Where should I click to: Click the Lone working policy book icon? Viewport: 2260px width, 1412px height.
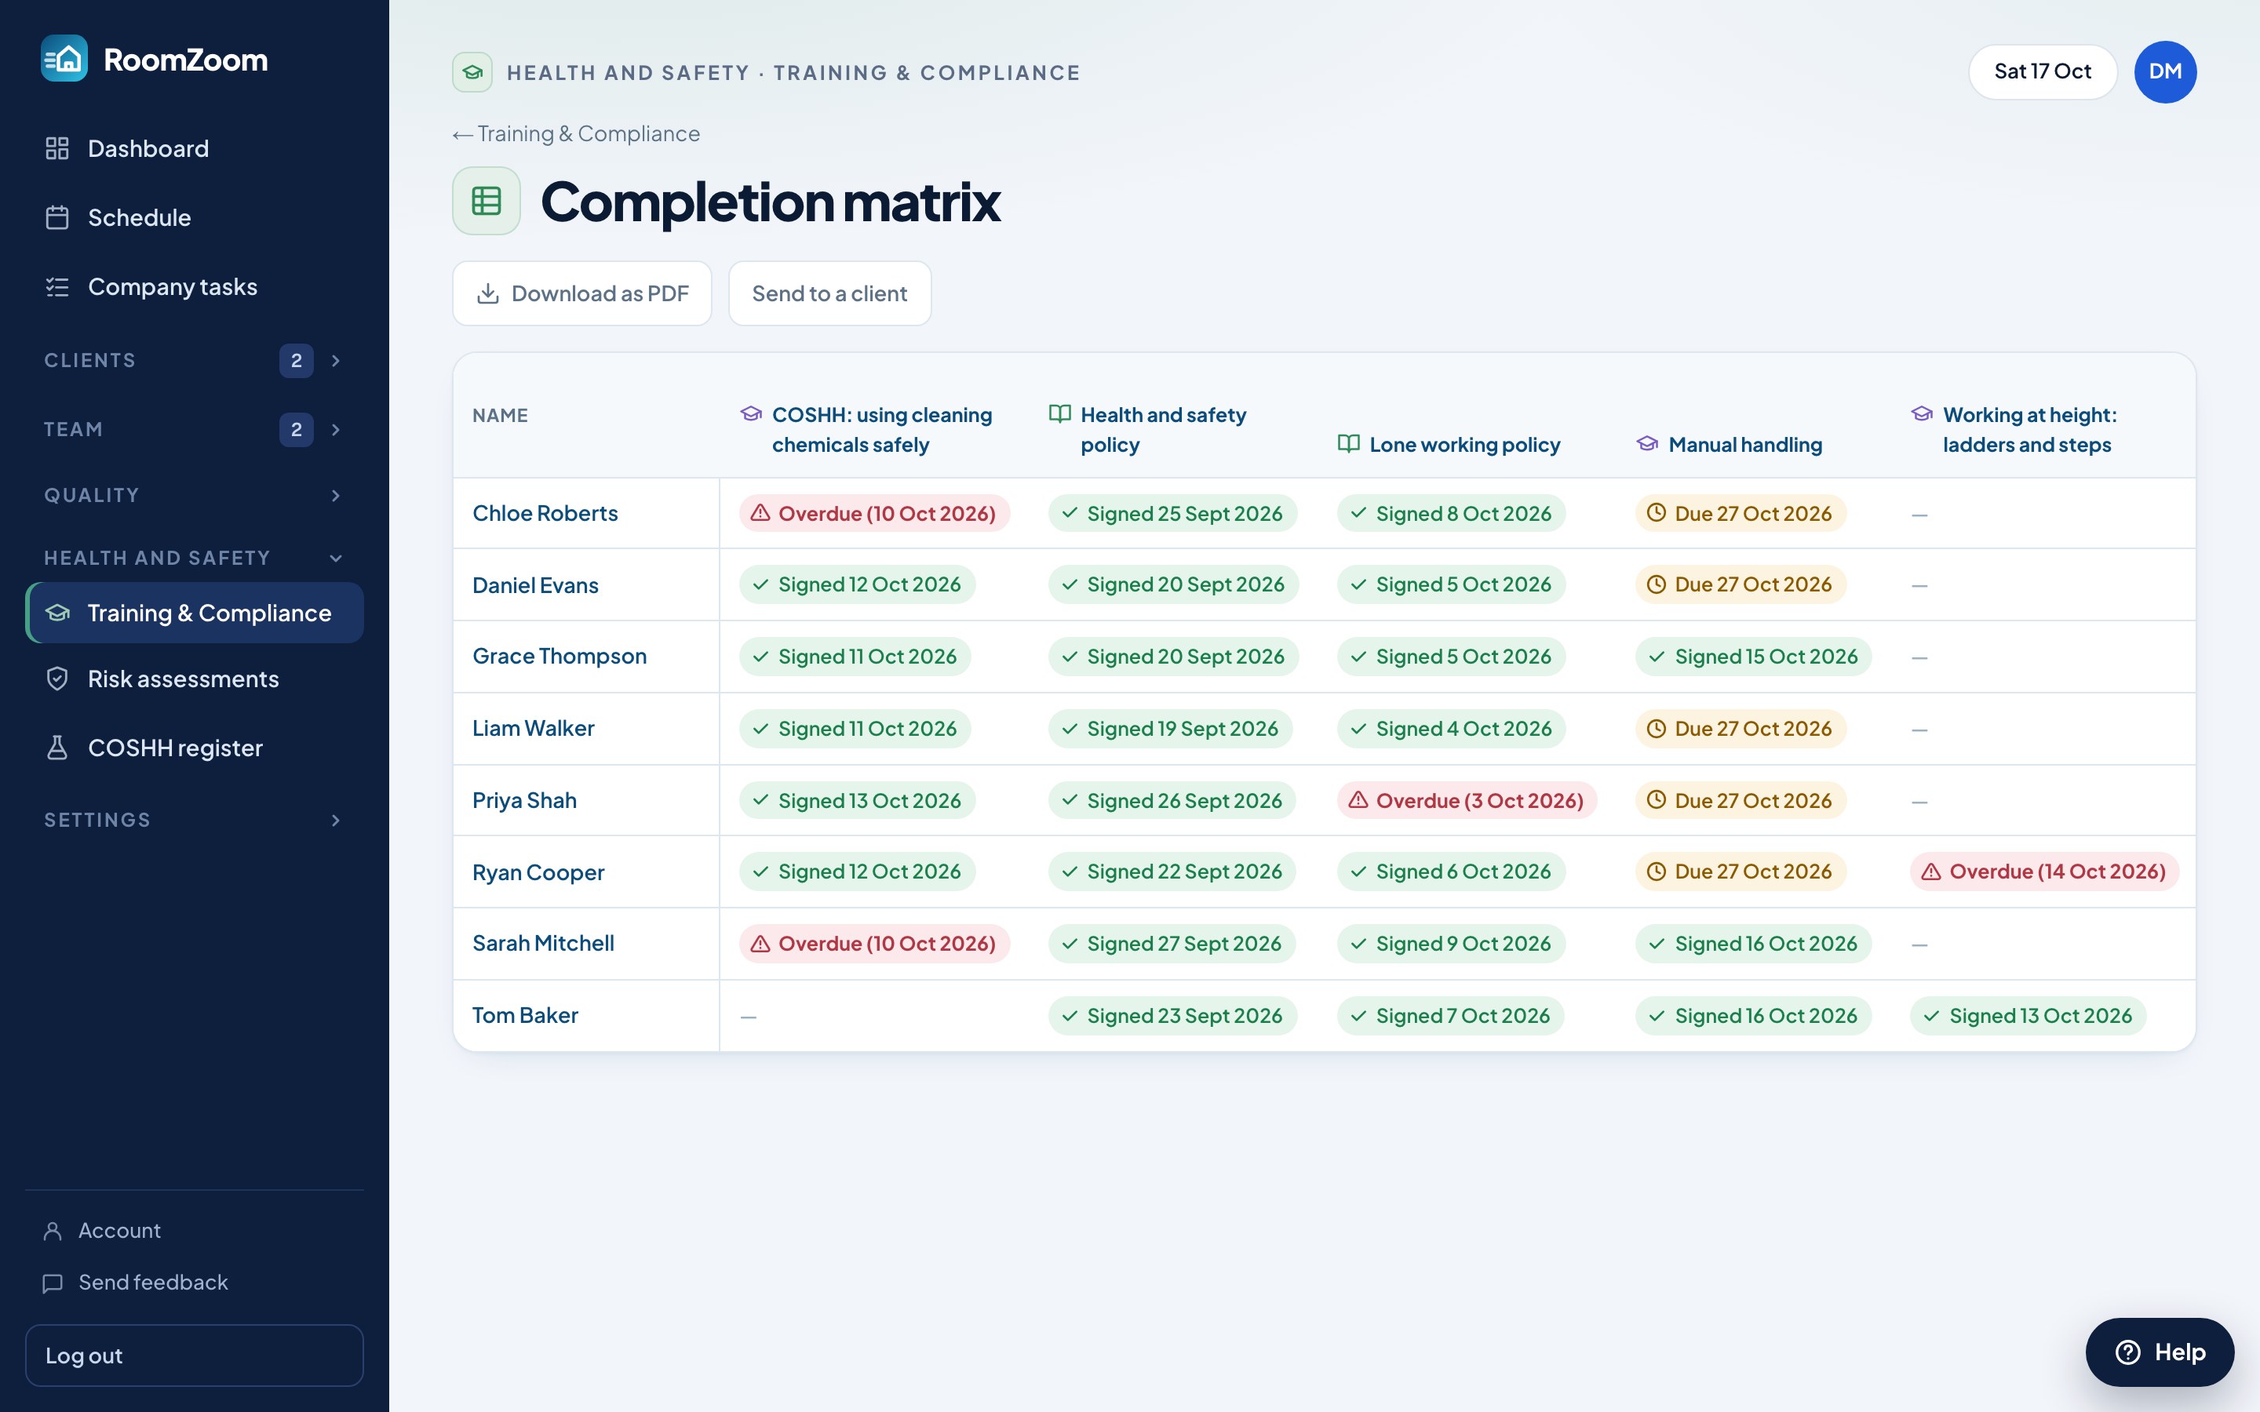pyautogui.click(x=1348, y=443)
